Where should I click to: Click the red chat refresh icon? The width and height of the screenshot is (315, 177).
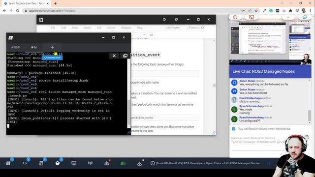[235, 17]
